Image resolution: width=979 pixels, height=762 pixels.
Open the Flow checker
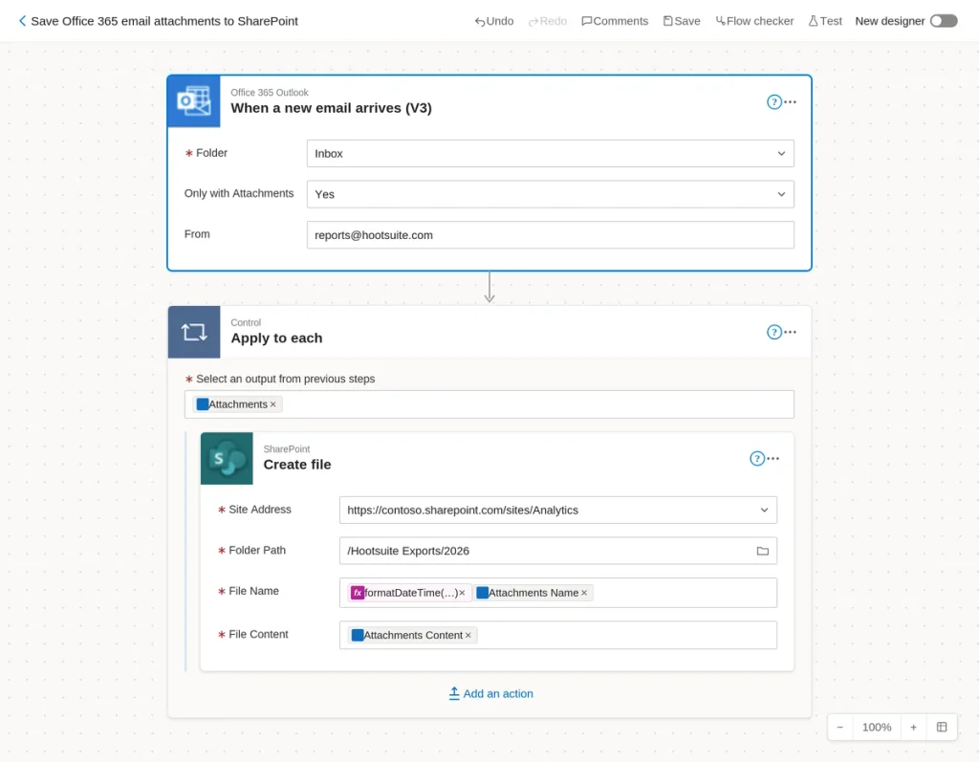(x=754, y=21)
